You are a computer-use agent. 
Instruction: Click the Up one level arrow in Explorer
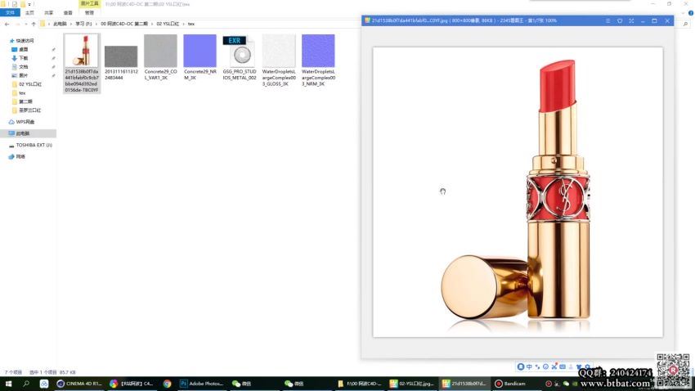[x=34, y=24]
